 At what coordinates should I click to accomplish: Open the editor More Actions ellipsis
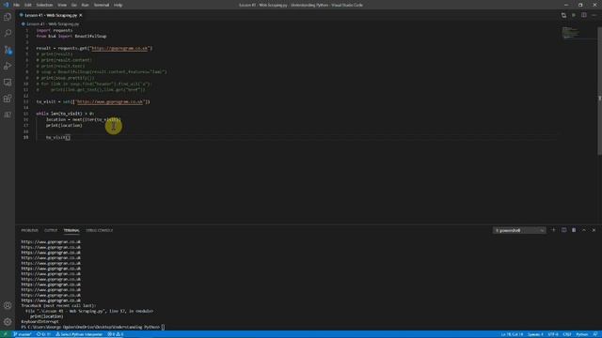(594, 15)
